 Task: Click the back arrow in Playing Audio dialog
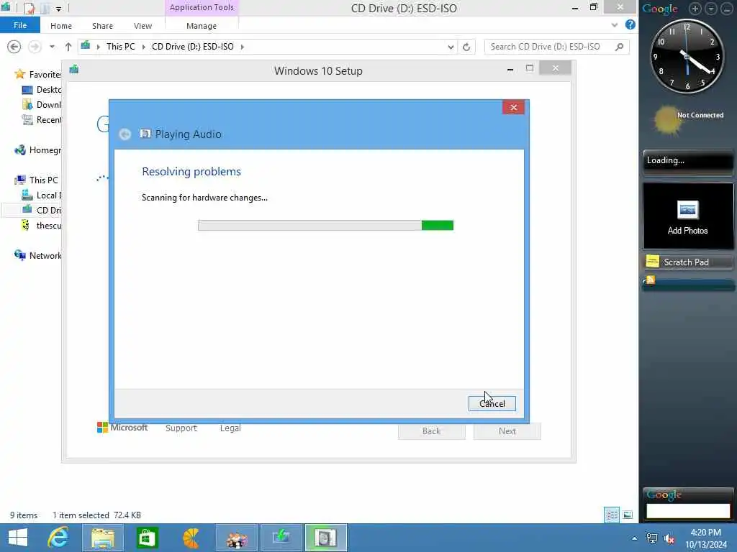[125, 134]
